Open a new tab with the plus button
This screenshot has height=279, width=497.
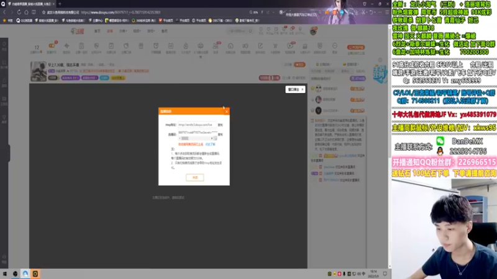(x=60, y=4)
